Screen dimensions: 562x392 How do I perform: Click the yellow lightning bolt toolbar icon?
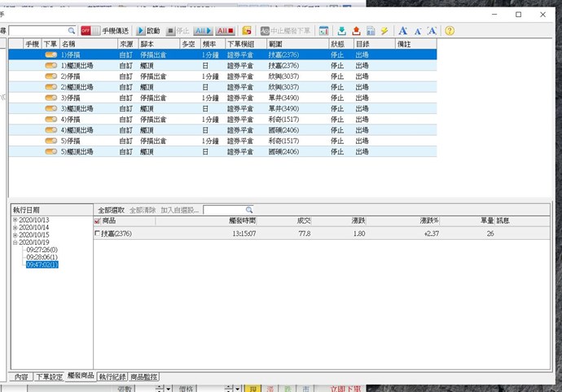tap(384, 31)
